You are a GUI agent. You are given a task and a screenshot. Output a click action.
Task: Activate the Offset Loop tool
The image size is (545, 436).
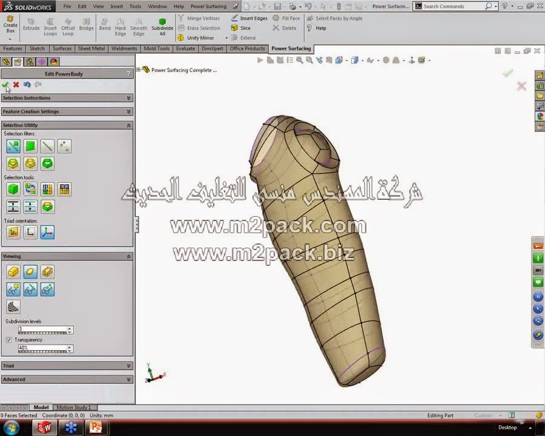[68, 27]
